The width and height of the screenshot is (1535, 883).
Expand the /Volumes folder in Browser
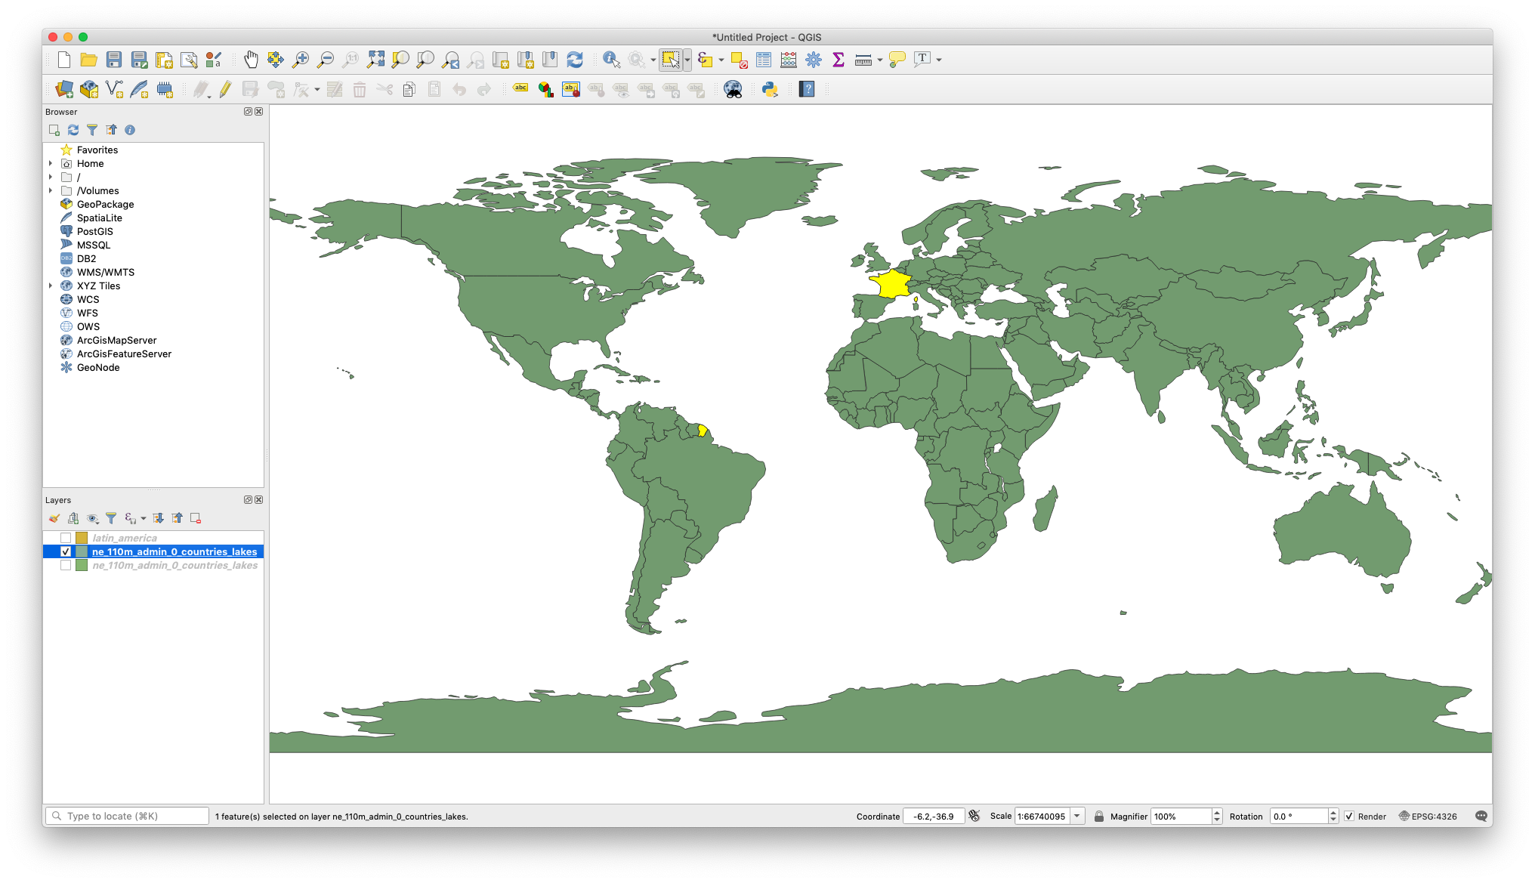51,190
